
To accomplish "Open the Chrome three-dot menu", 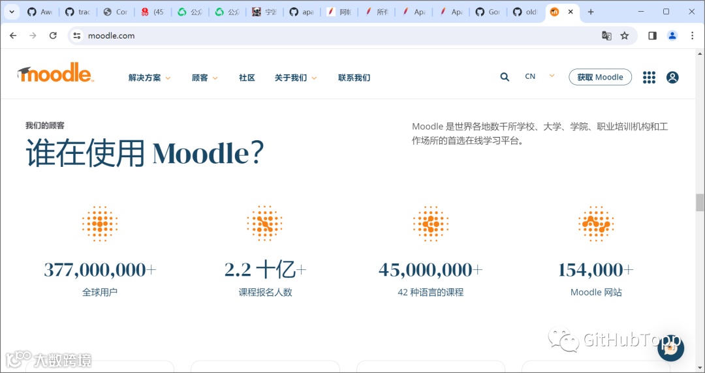I will [x=693, y=35].
